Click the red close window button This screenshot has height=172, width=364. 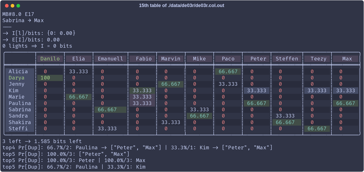(7, 6)
